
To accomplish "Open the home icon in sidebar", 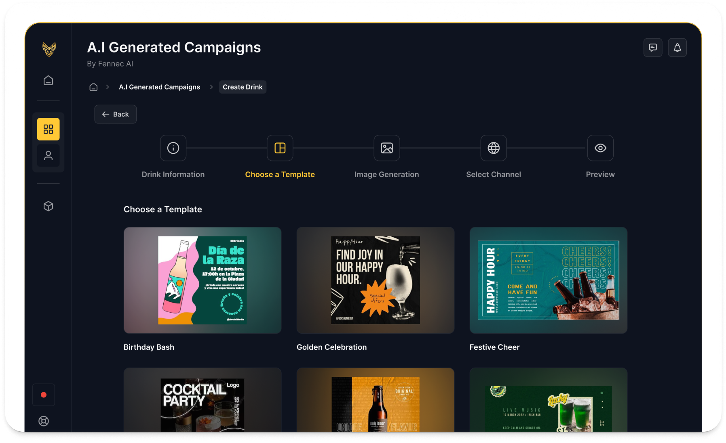I will [48, 80].
